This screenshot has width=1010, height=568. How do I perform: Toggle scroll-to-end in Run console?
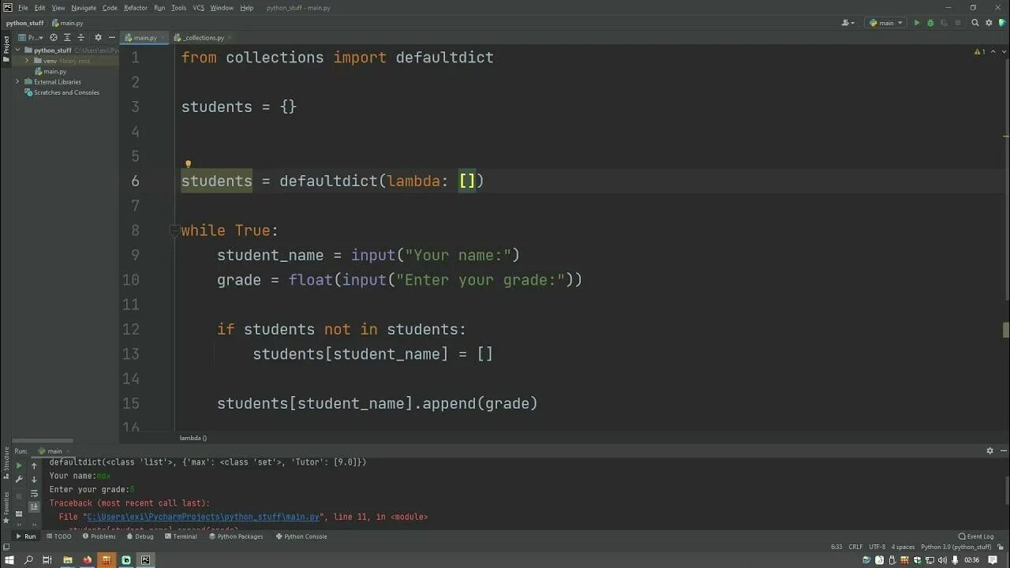pyautogui.click(x=34, y=506)
